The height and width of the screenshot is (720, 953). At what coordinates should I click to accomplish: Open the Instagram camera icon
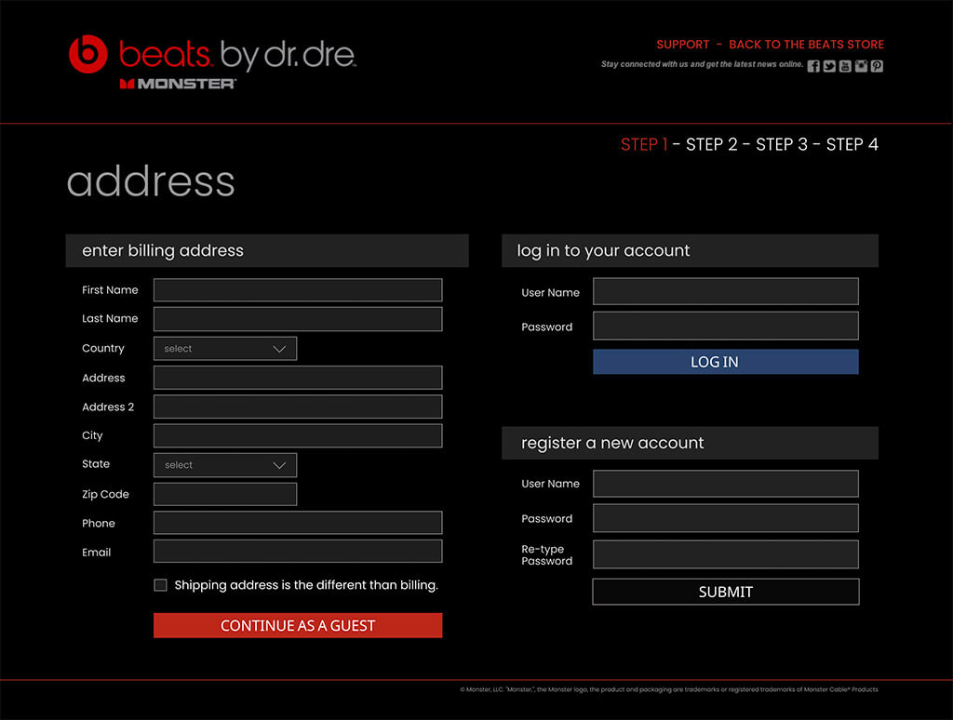coord(861,66)
